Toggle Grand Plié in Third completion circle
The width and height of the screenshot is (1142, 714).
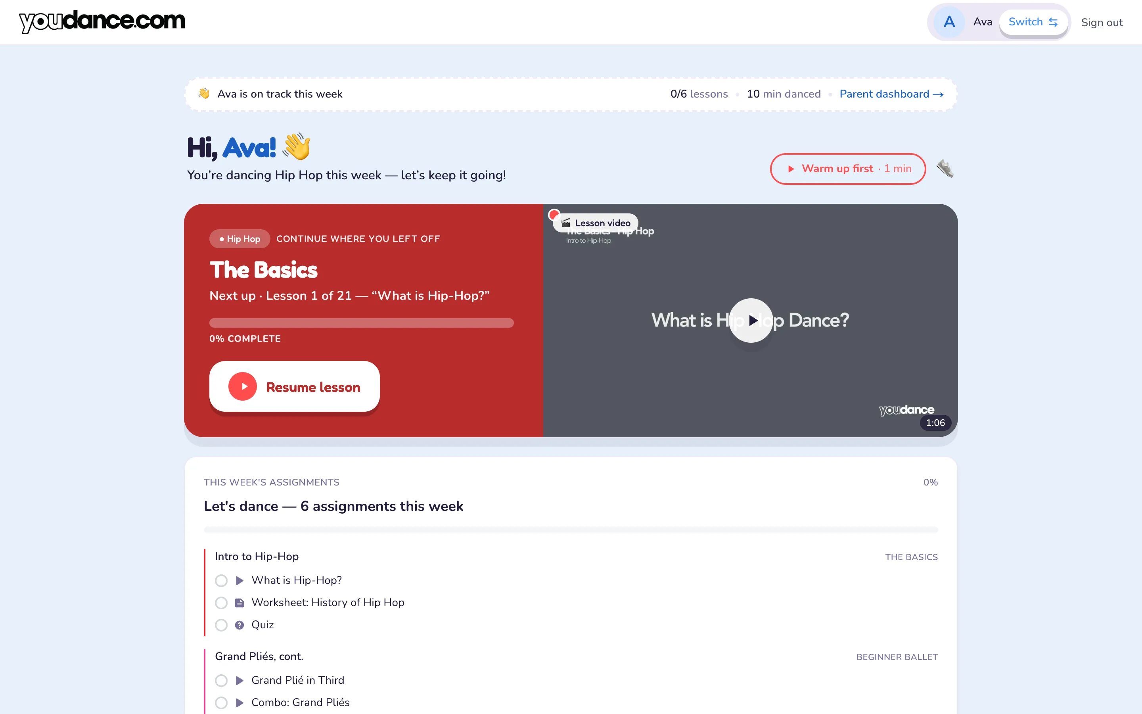pos(221,680)
